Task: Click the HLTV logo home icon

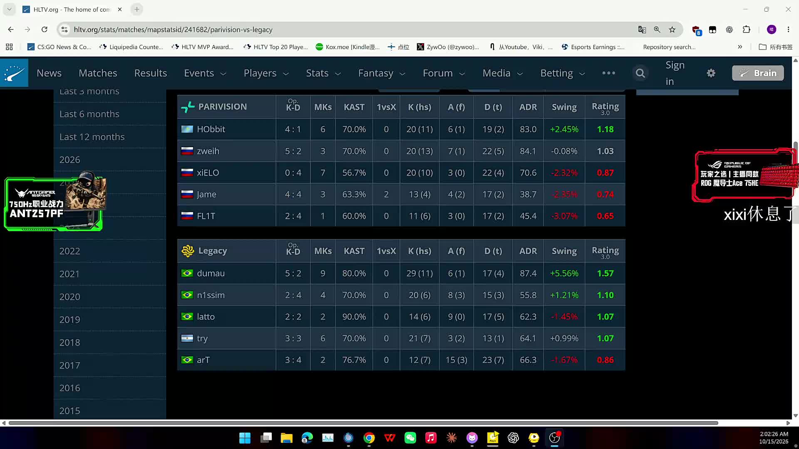Action: pyautogui.click(x=14, y=73)
